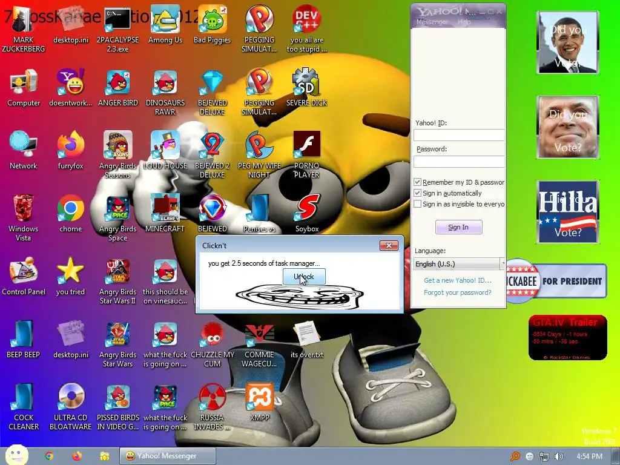The width and height of the screenshot is (620, 465).
Task: Click the Obama 'Did you Vote?' gadget
Action: point(568,42)
